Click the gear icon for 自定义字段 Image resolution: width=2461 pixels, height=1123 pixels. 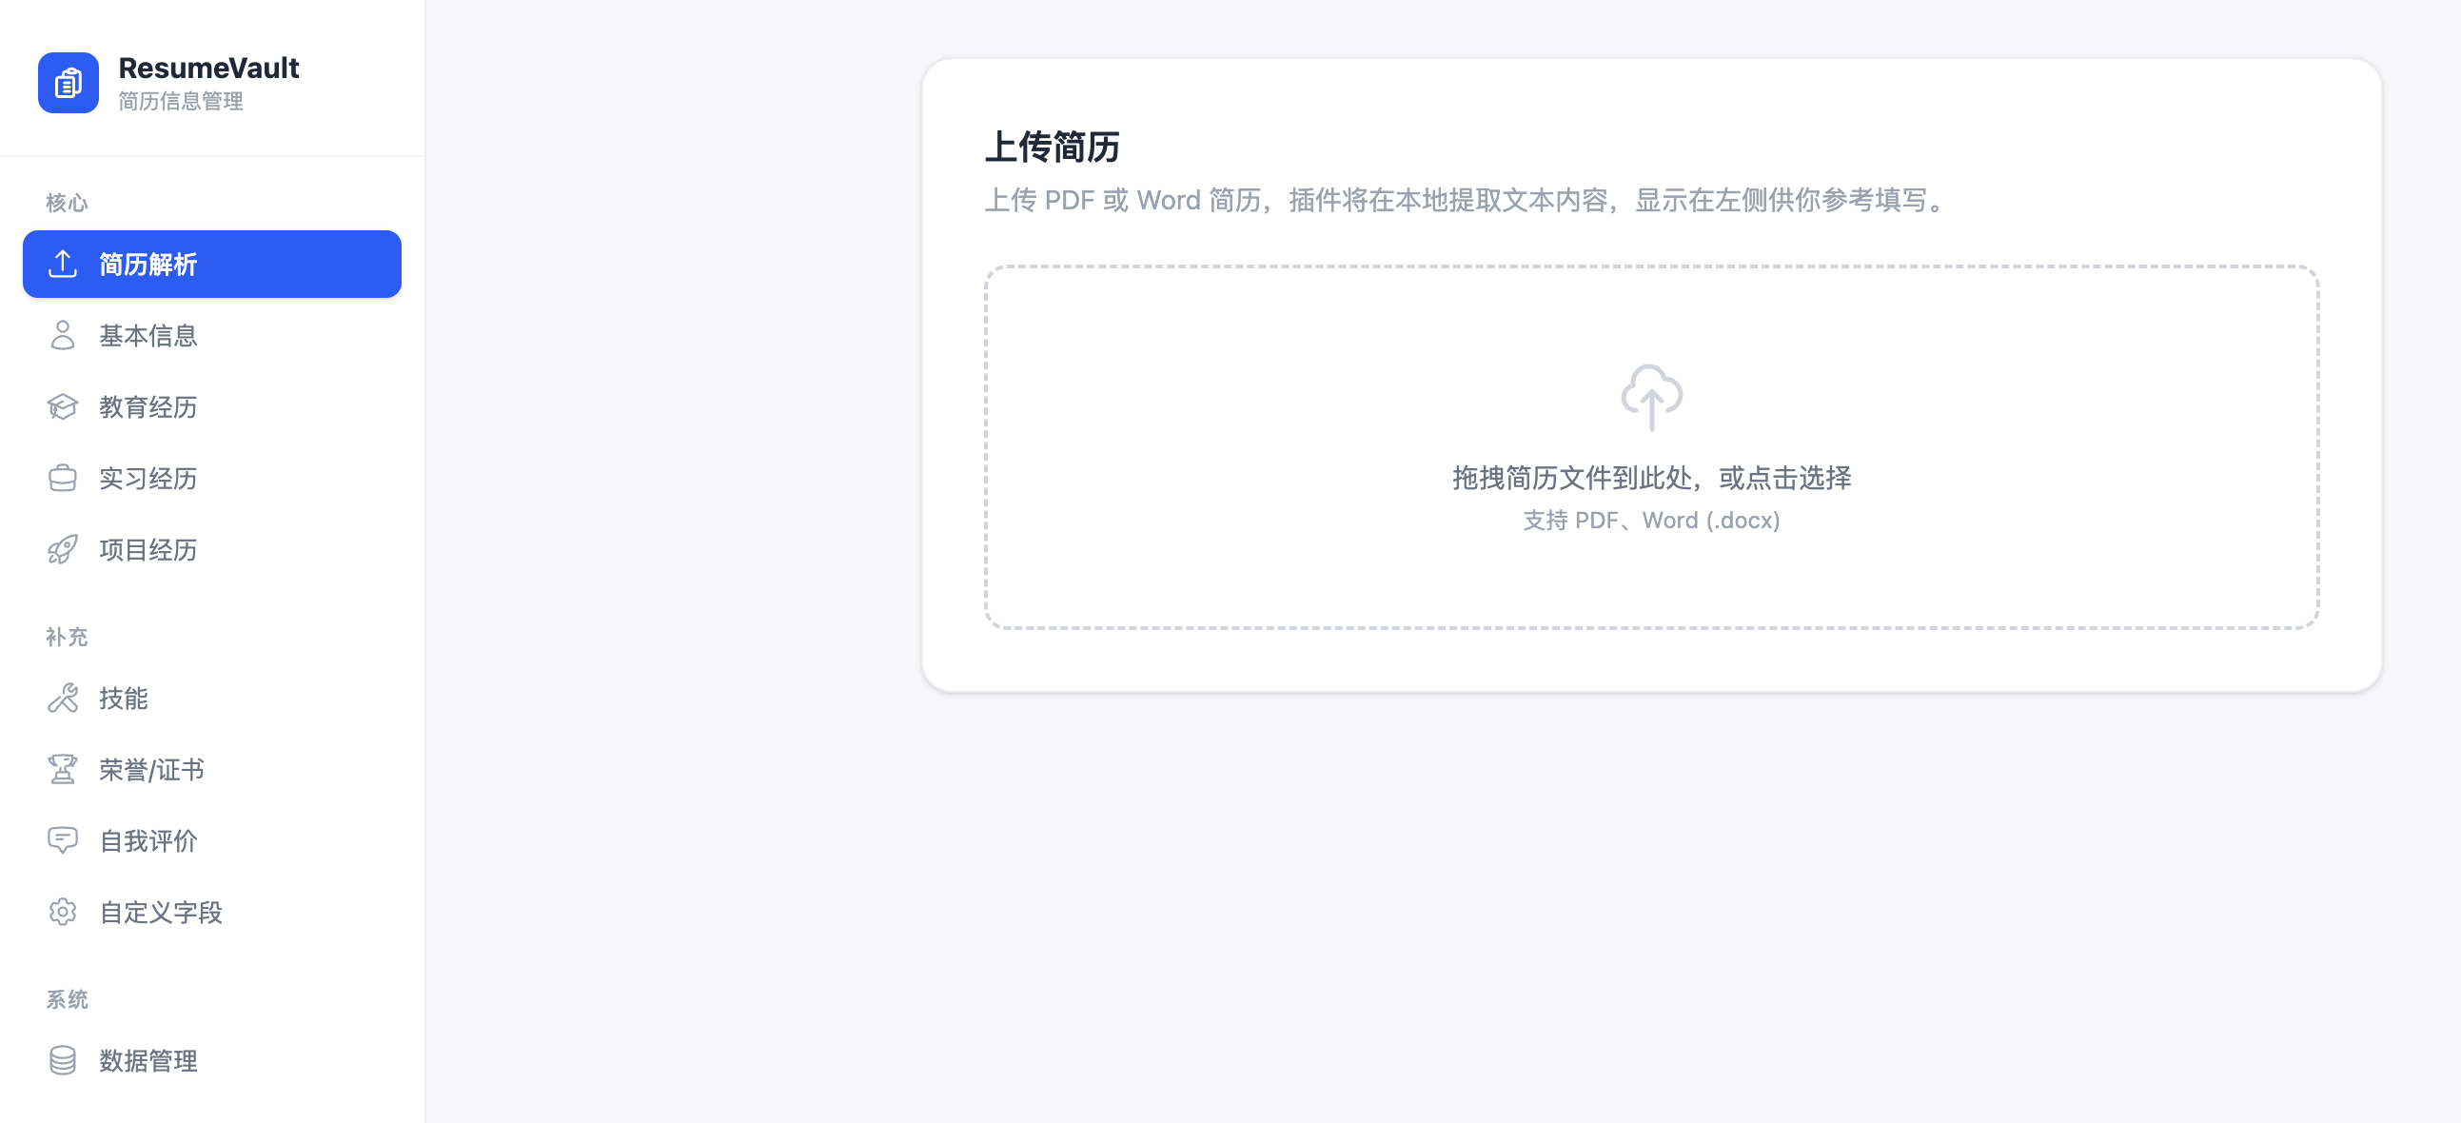(x=63, y=912)
